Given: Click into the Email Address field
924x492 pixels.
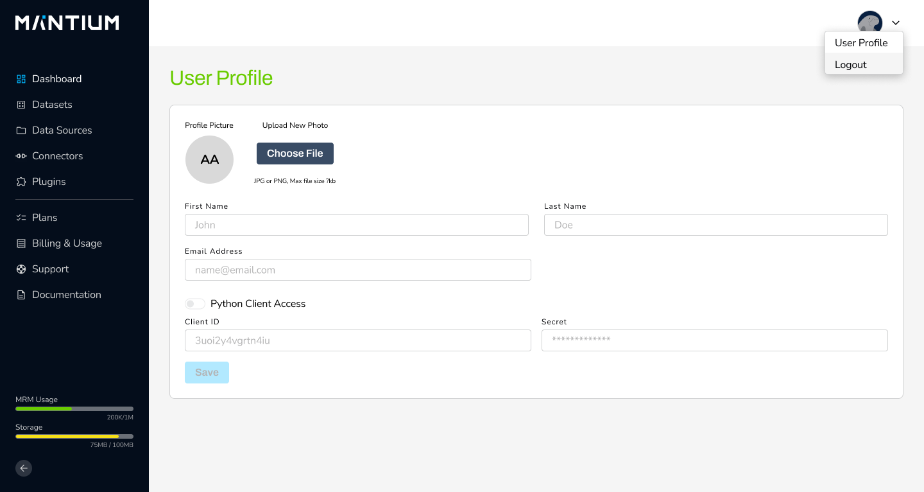Looking at the screenshot, I should 358,270.
